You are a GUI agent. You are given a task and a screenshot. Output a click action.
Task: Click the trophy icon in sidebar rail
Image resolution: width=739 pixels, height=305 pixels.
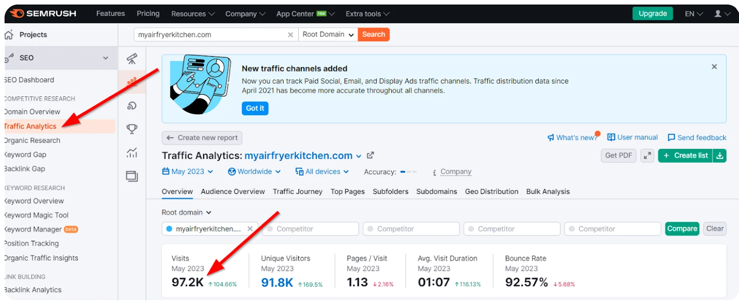[132, 129]
